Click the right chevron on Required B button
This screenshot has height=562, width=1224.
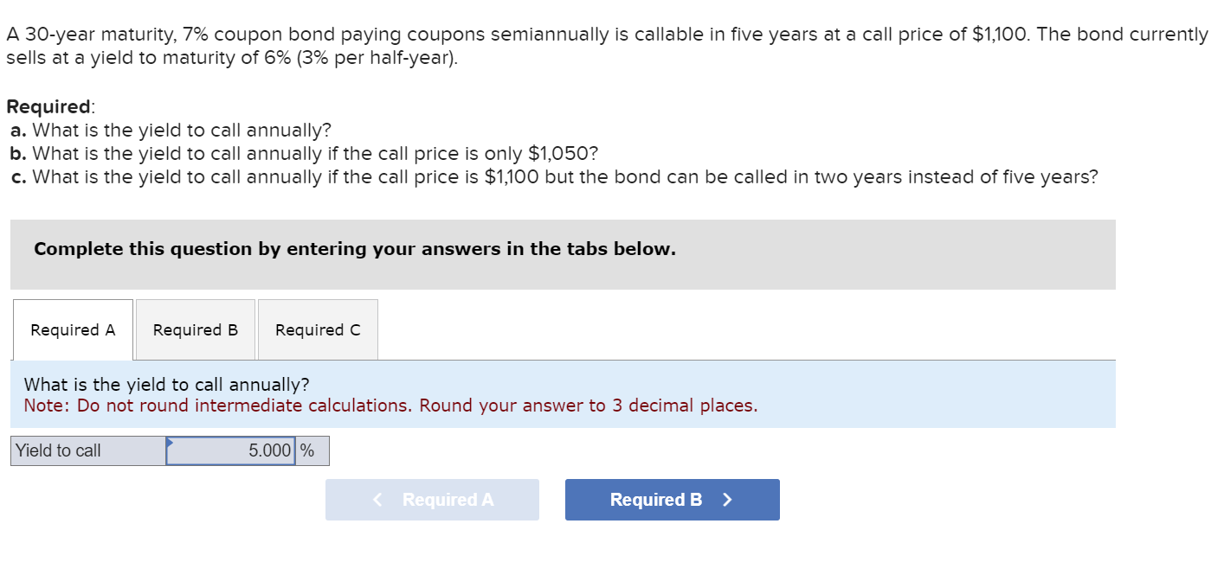(x=727, y=499)
